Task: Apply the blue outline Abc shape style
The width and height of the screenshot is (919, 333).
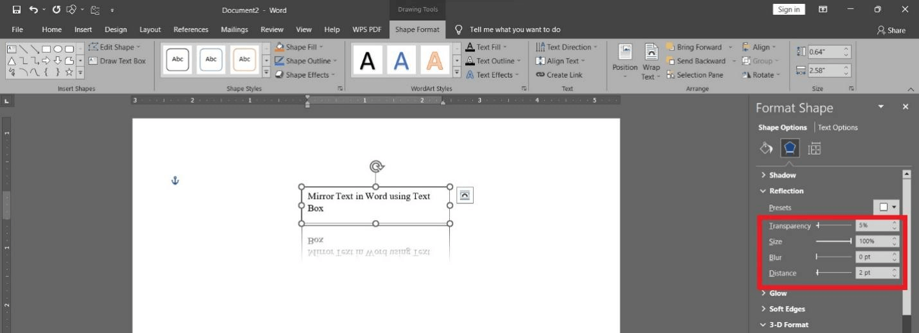Action: (211, 59)
